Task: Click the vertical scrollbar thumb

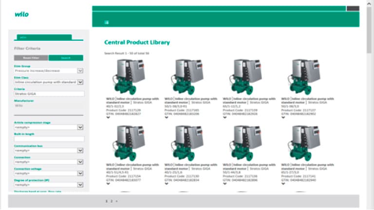Action: coord(369,29)
